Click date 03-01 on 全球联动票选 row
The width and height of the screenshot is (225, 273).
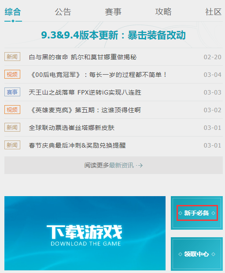pyautogui.click(x=213, y=128)
